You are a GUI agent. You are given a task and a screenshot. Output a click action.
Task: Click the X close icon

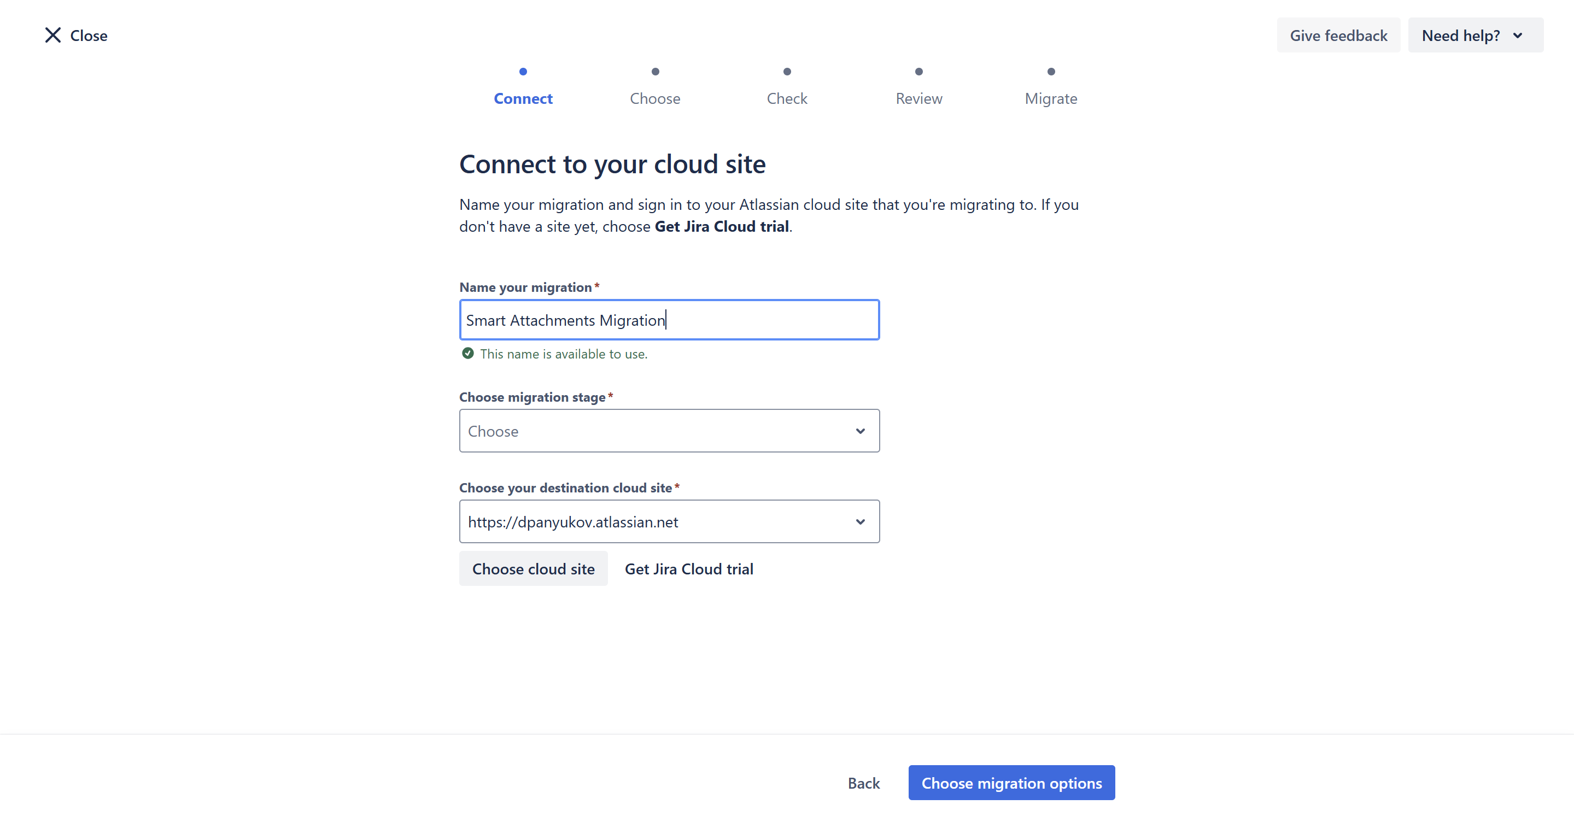point(52,36)
